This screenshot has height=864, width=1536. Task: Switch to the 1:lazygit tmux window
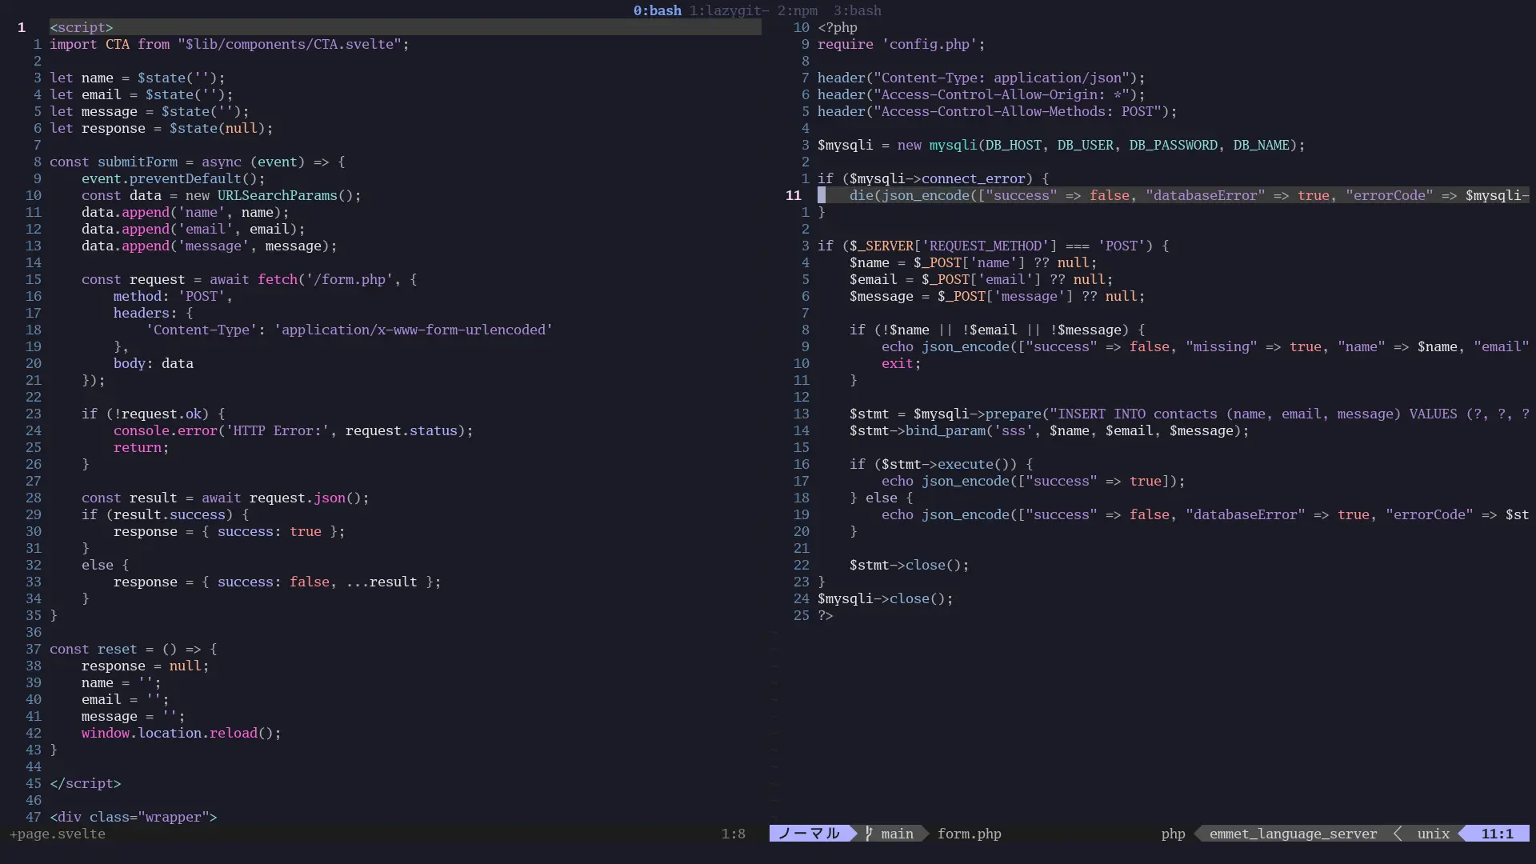728,10
